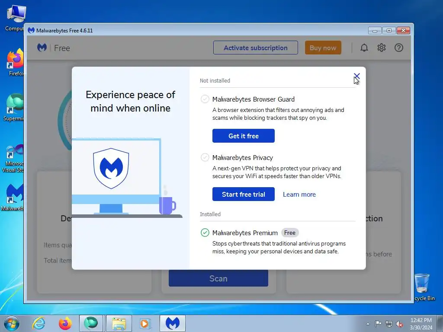Open Windows Media Player taskbar icon
The width and height of the screenshot is (443, 332).
tap(145, 323)
